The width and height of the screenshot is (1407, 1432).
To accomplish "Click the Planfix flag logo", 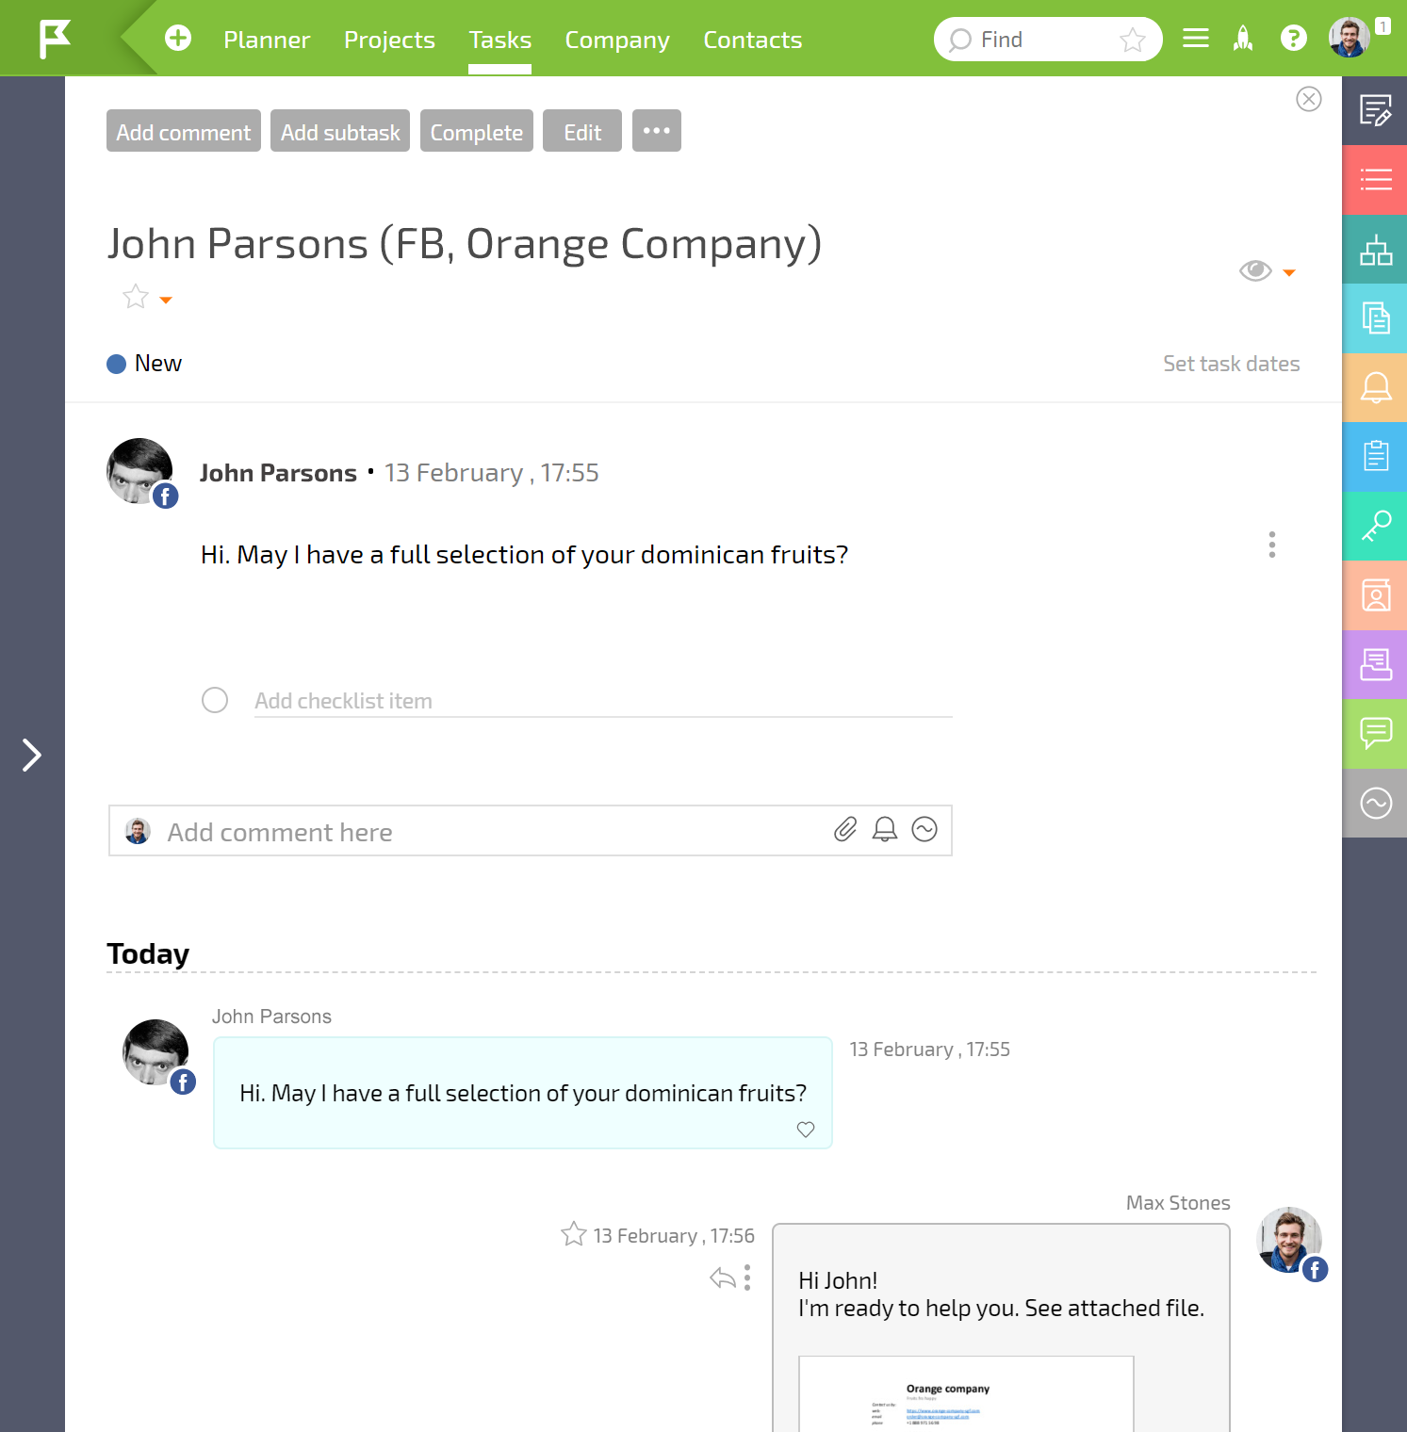I will tap(55, 40).
